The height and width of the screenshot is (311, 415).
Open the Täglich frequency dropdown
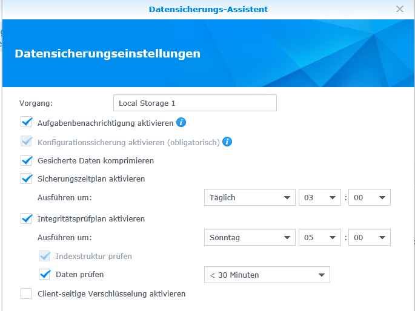point(248,198)
